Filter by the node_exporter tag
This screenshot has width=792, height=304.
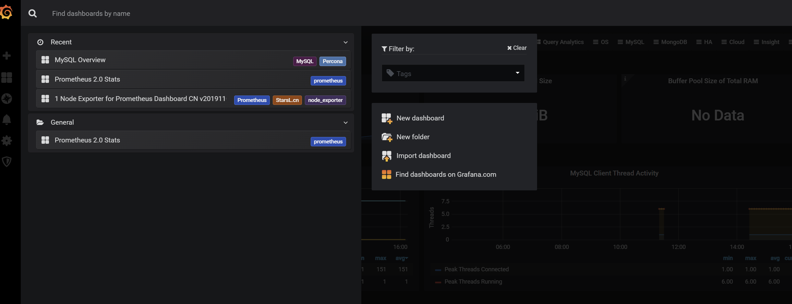[x=325, y=100]
